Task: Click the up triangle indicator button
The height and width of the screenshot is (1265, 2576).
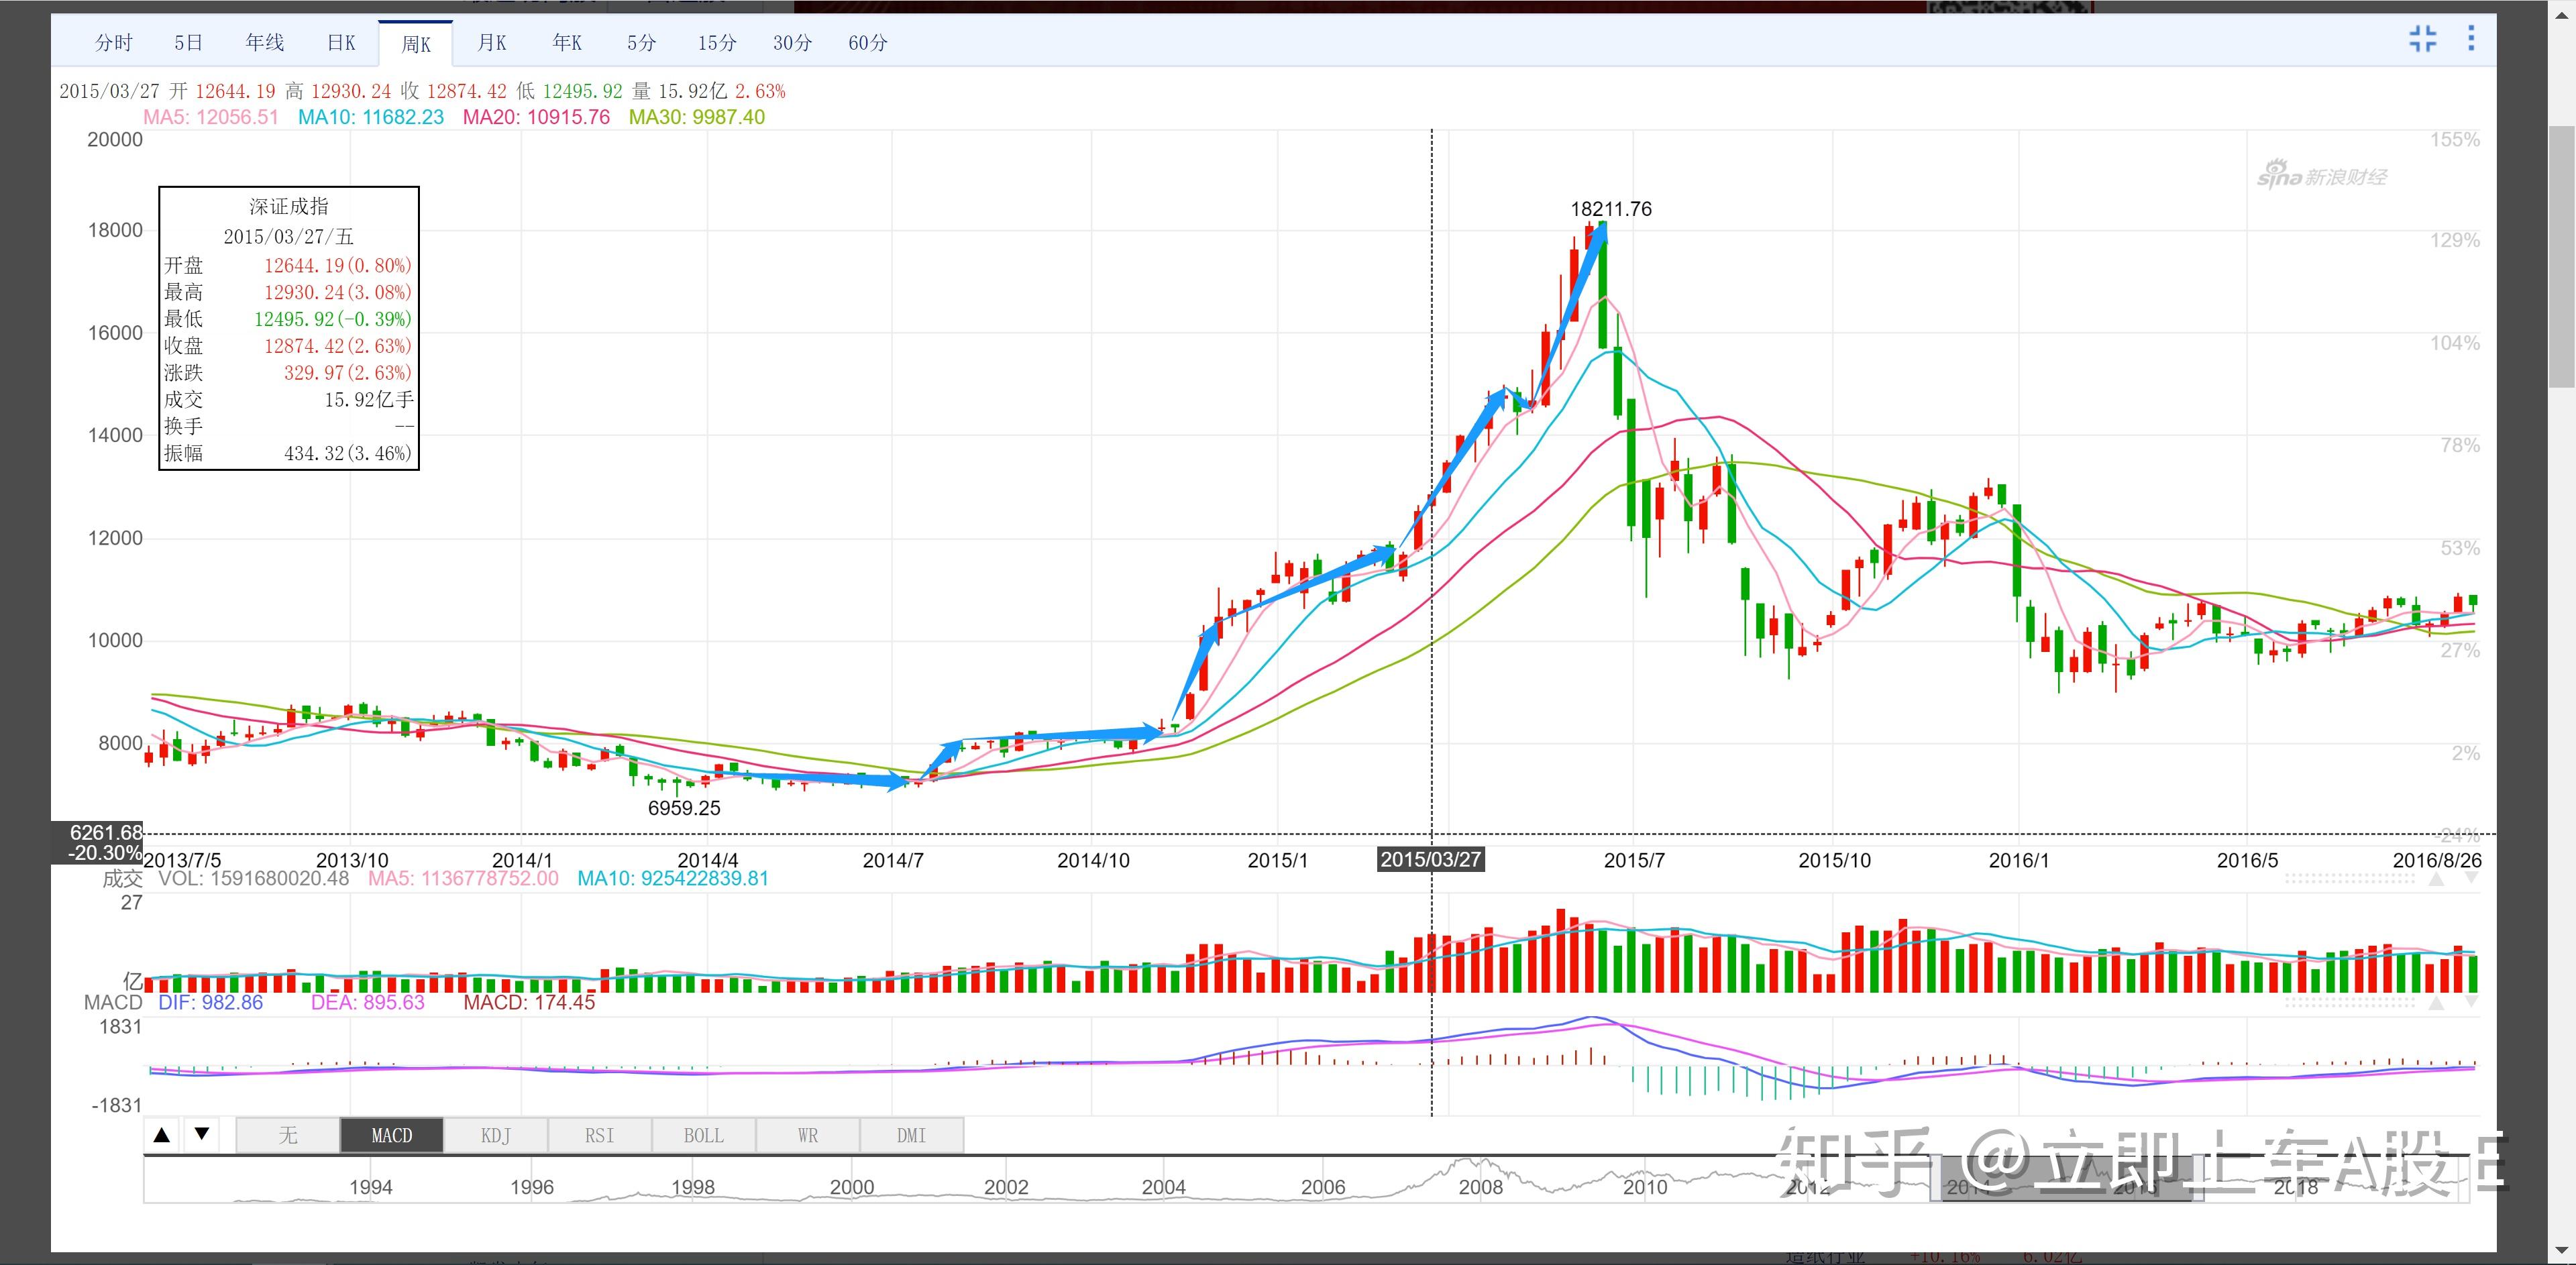Action: point(162,1135)
